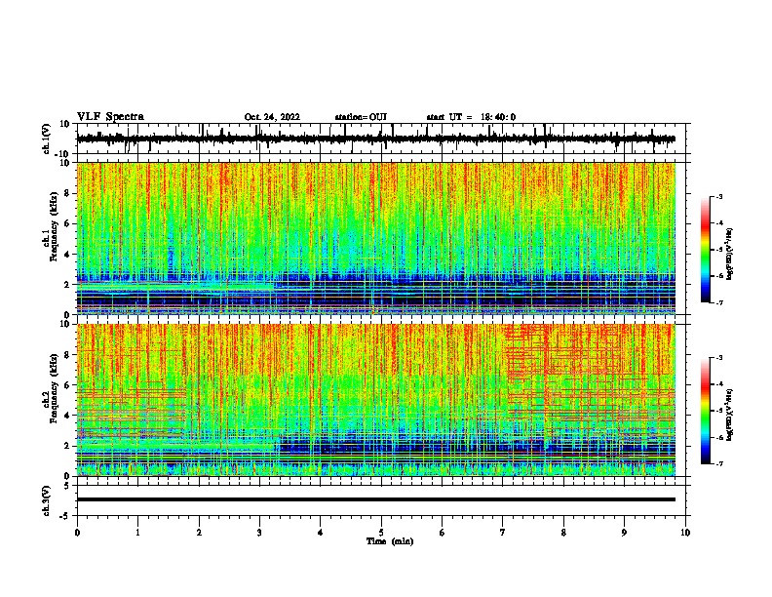Click the flat ch.3 voltage trace line
This screenshot has height=597, width=772.
point(375,499)
